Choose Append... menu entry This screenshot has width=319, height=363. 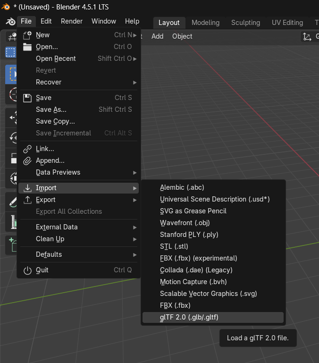79,160
